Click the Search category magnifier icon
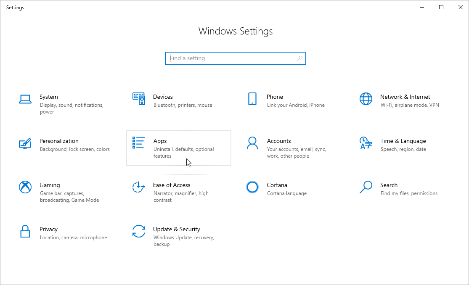The width and height of the screenshot is (469, 285). pos(366,187)
